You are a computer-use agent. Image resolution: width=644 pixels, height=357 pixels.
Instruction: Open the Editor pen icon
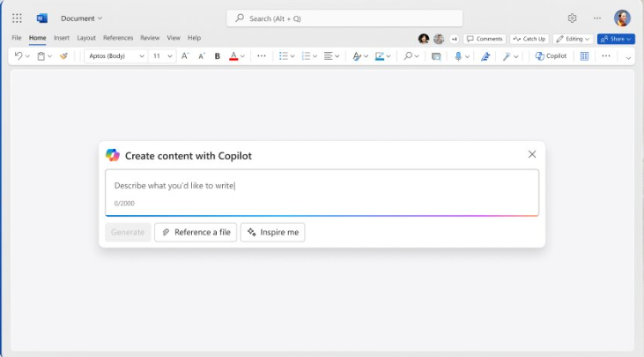[x=485, y=56]
